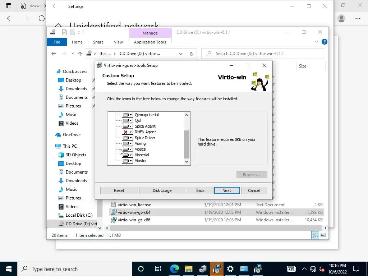Click the file list horizontal scrollbar
Screen dimensions: 368x276
tap(216, 228)
